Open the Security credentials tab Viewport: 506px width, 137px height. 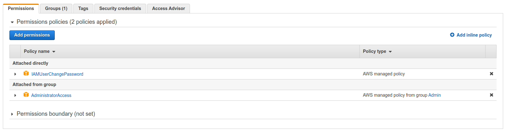(x=120, y=8)
